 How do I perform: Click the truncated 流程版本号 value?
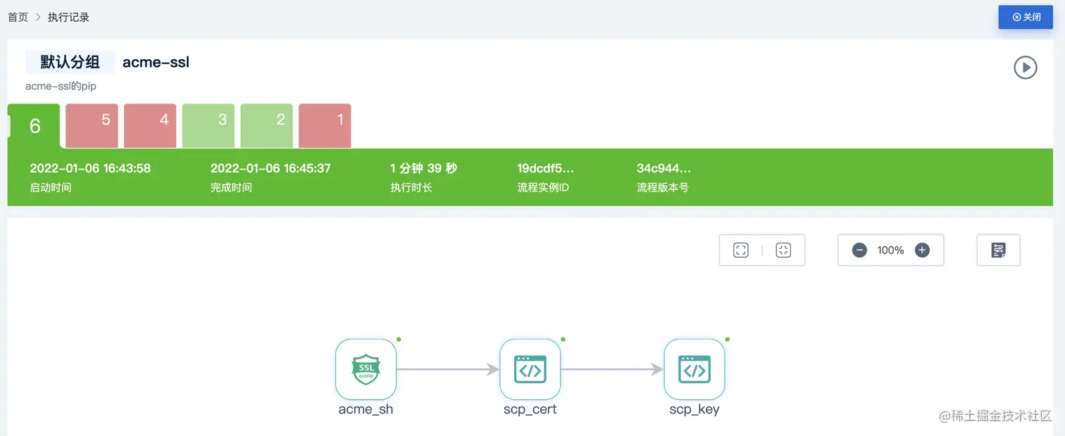coord(664,168)
